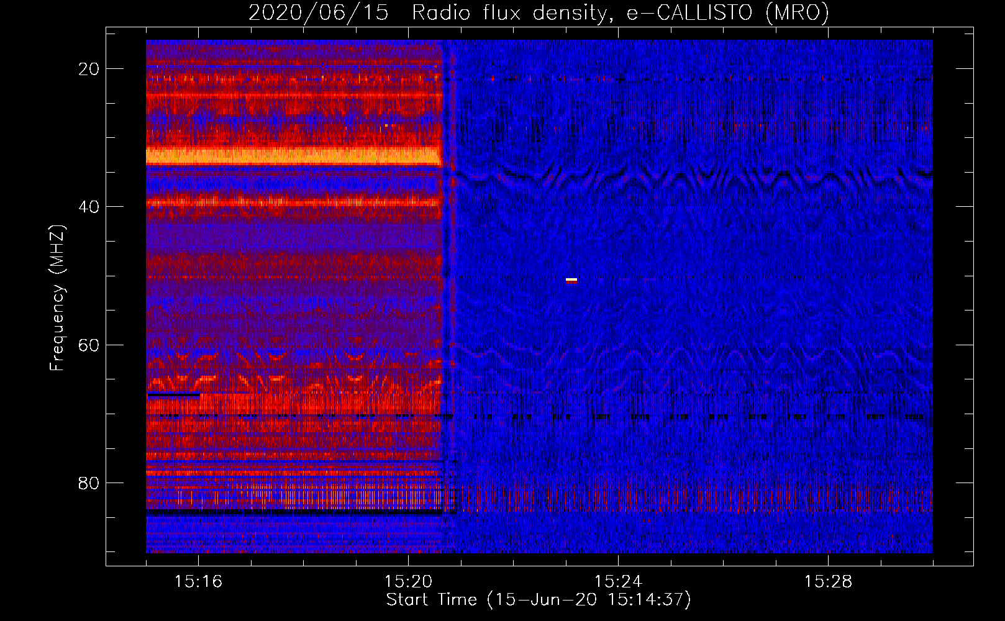
Task: Click the 15:24 time tick label
Action: pyautogui.click(x=618, y=581)
